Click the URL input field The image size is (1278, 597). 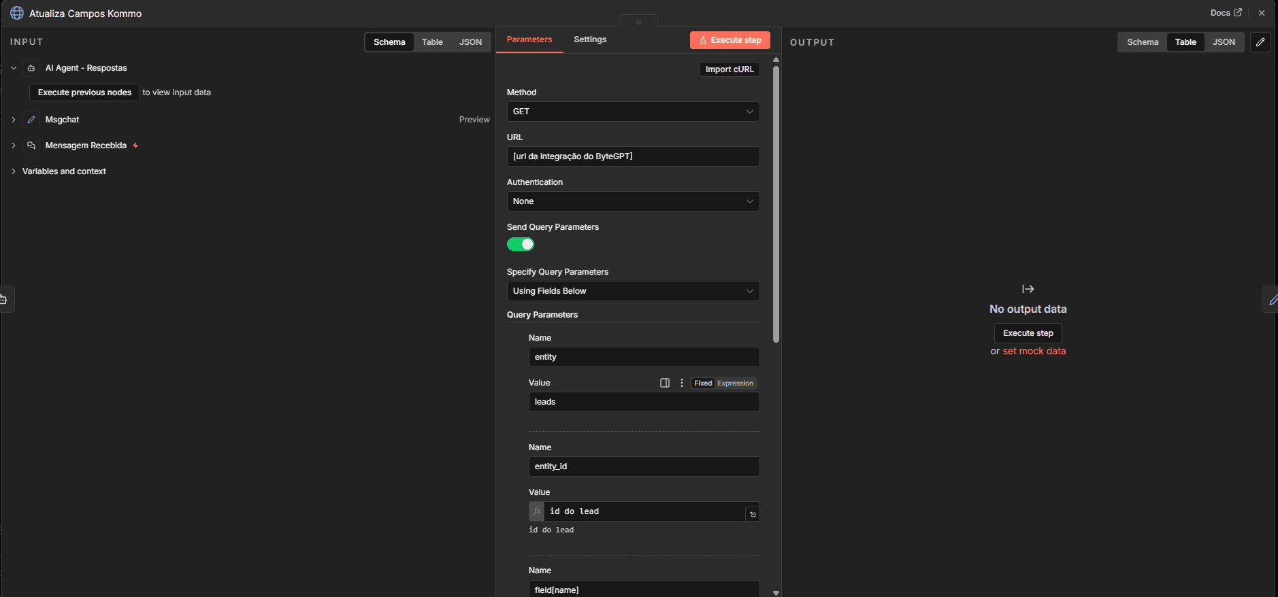(x=633, y=156)
